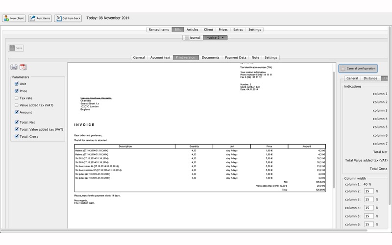Click the invoice preview vertical scrollbar
392x245 pixels.
click(x=334, y=130)
